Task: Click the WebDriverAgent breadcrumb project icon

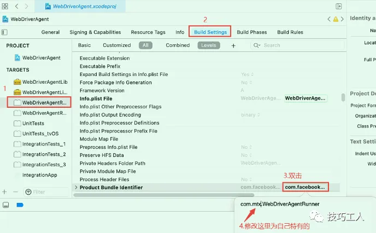Action: click(5, 19)
